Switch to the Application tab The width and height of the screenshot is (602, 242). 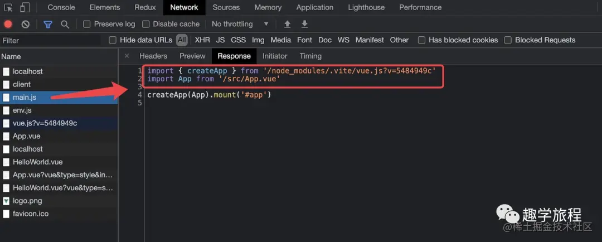coord(315,7)
